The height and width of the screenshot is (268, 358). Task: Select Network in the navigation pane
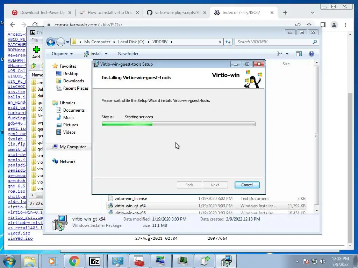(67, 162)
